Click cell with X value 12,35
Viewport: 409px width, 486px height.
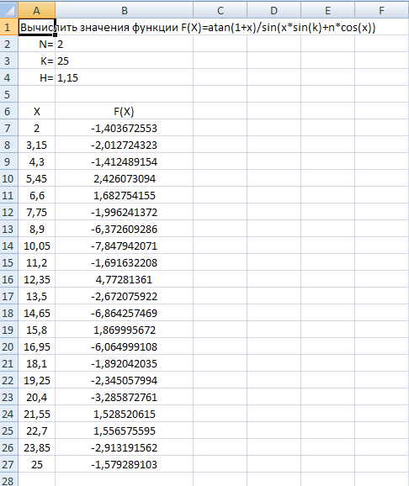(37, 279)
